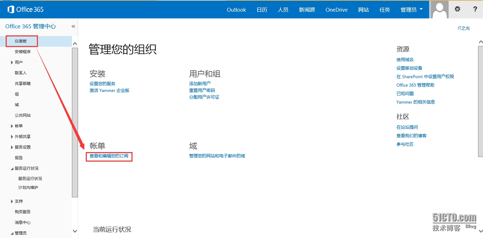Select 仪表板 in the sidebar

[21, 41]
